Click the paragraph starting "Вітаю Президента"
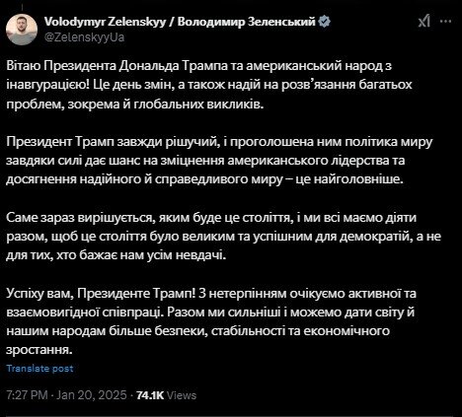 coord(209,85)
